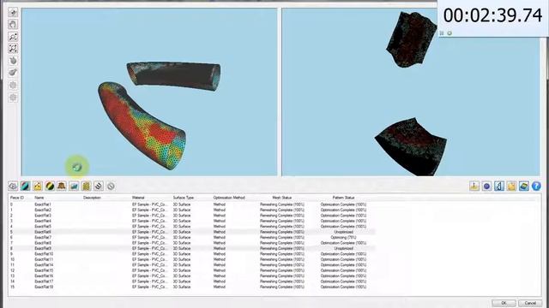549x308 pixels.
Task: Click the grayed-out pointing hand tool
Action: 13,61
